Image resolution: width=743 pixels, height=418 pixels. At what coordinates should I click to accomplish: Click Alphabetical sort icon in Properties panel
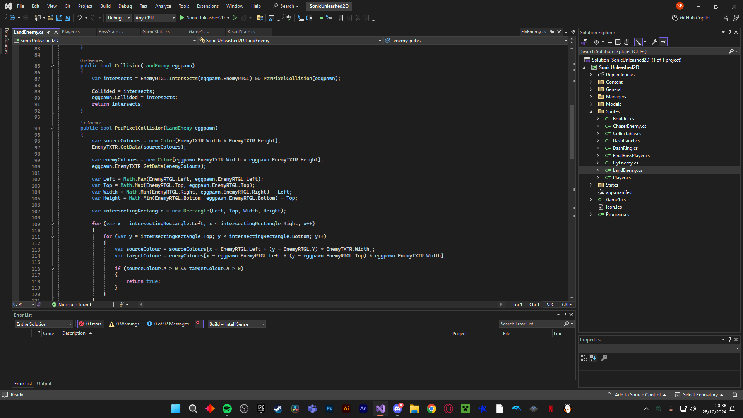click(593, 358)
